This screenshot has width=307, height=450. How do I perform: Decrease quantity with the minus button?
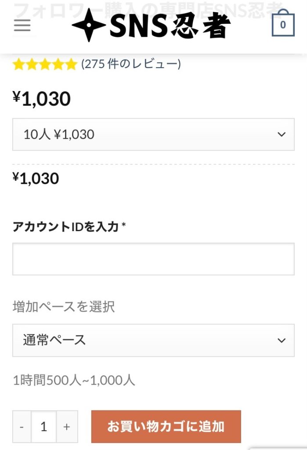click(x=22, y=427)
